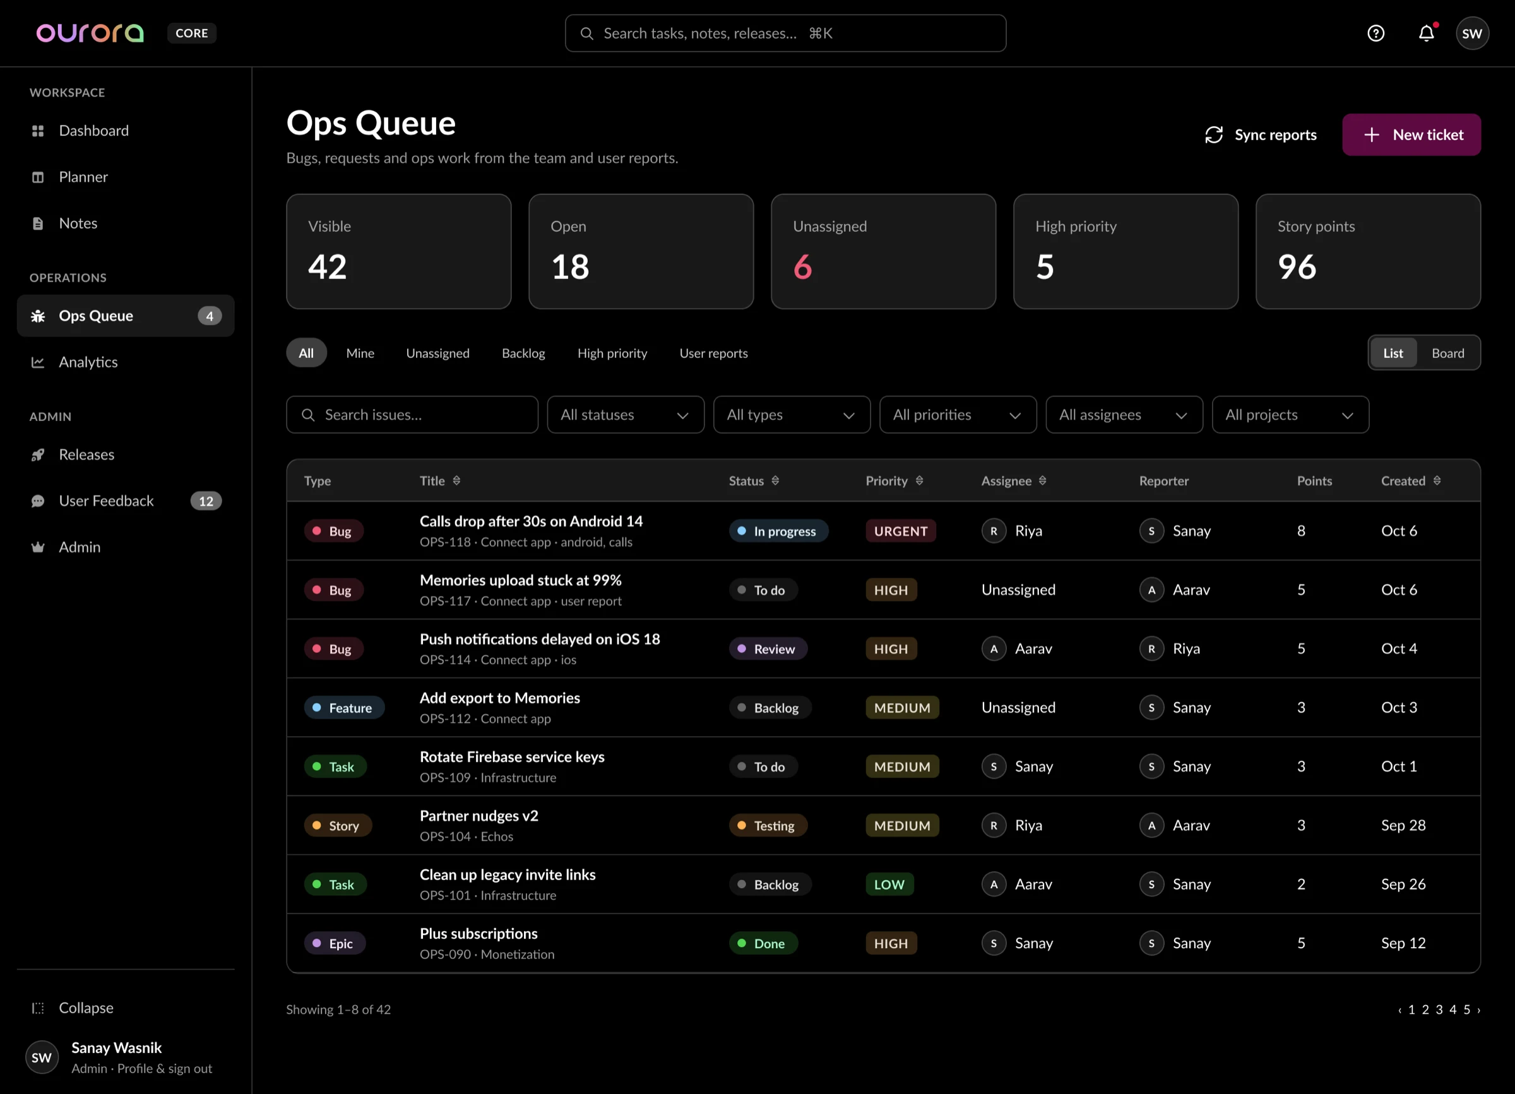Open the All statuses dropdown
The height and width of the screenshot is (1094, 1515).
coord(625,415)
